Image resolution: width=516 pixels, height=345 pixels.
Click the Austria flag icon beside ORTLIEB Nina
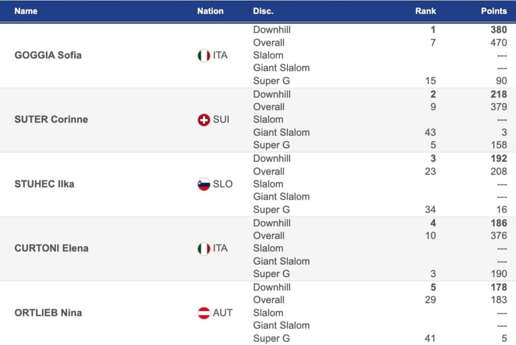tap(204, 313)
